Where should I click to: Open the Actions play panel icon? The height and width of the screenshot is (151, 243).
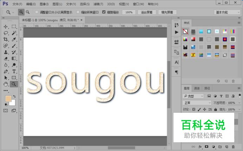pyautogui.click(x=177, y=32)
